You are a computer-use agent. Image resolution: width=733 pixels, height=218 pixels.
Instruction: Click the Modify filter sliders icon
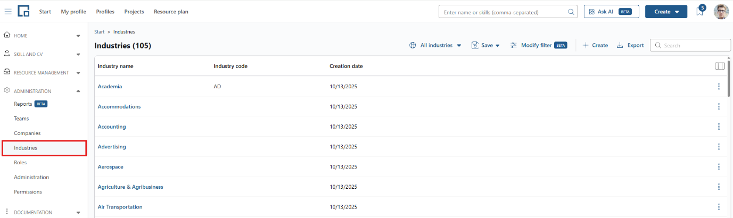point(514,45)
